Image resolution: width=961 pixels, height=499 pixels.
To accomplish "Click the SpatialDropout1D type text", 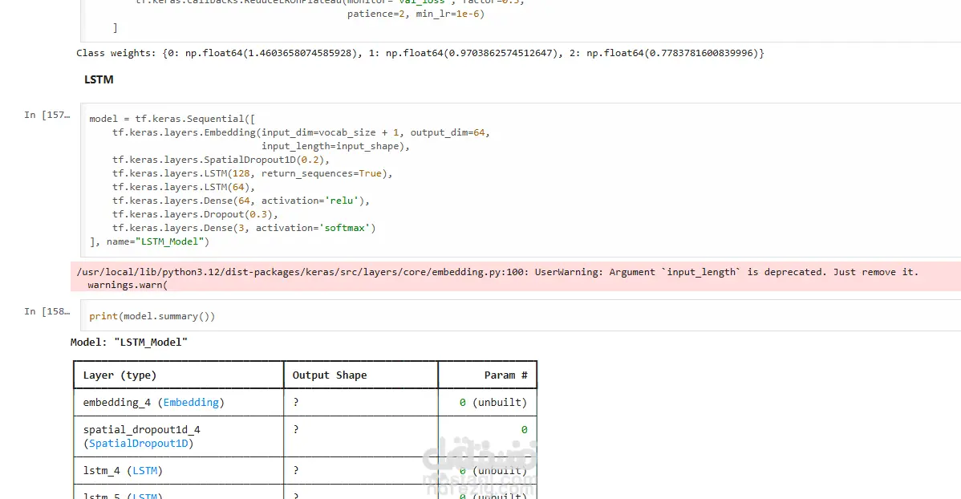I will [139, 443].
